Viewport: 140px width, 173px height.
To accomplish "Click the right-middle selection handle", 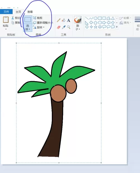I will 101,103.
